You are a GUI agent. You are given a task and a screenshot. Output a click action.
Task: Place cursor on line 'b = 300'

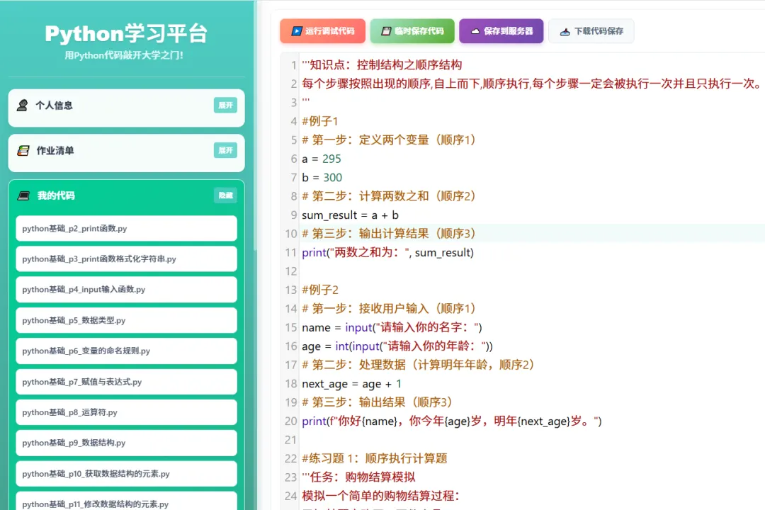(x=322, y=178)
